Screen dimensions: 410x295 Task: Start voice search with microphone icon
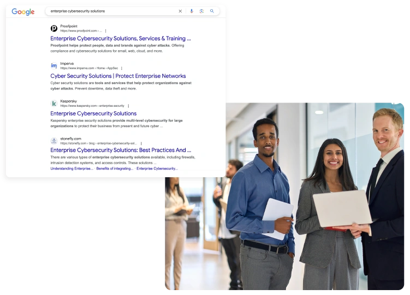point(192,11)
